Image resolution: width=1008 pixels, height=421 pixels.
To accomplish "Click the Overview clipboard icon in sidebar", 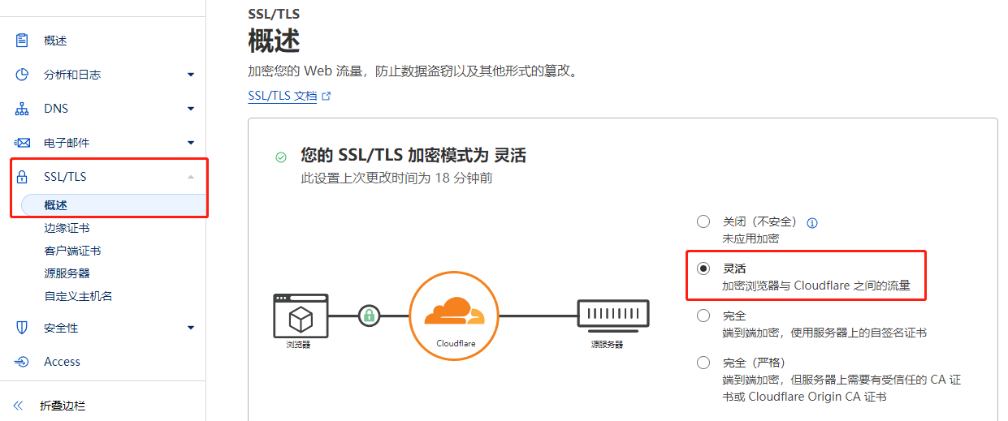I will click(x=22, y=40).
